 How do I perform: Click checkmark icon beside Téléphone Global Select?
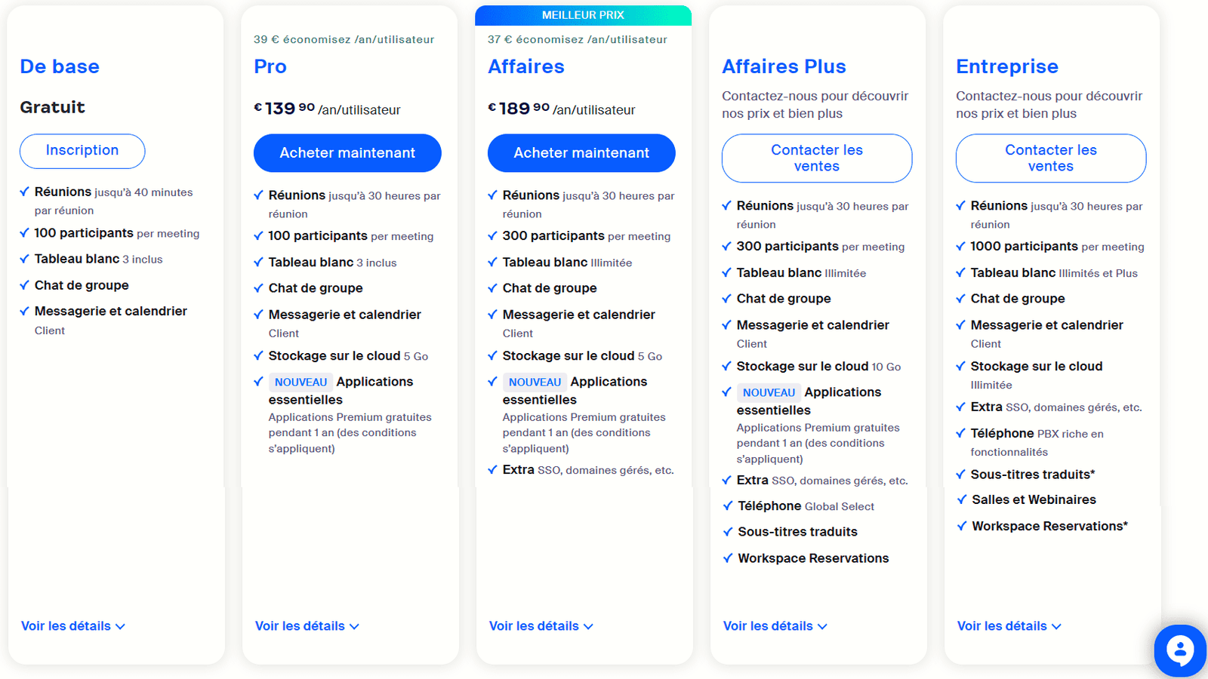click(x=728, y=506)
